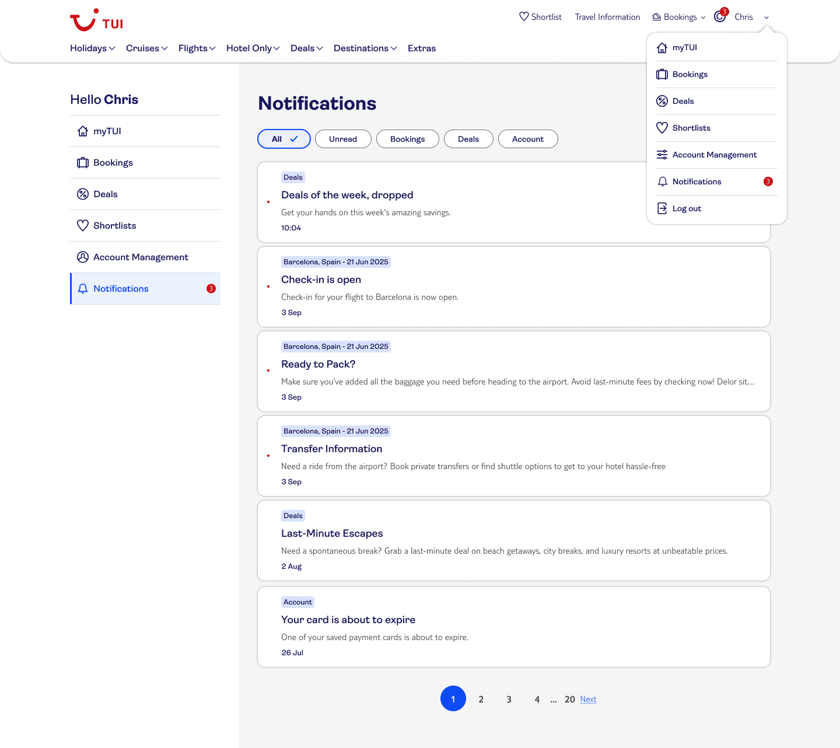Viewport: 840px width, 748px height.
Task: Collapse the Chris account dropdown chevron
Action: [766, 18]
